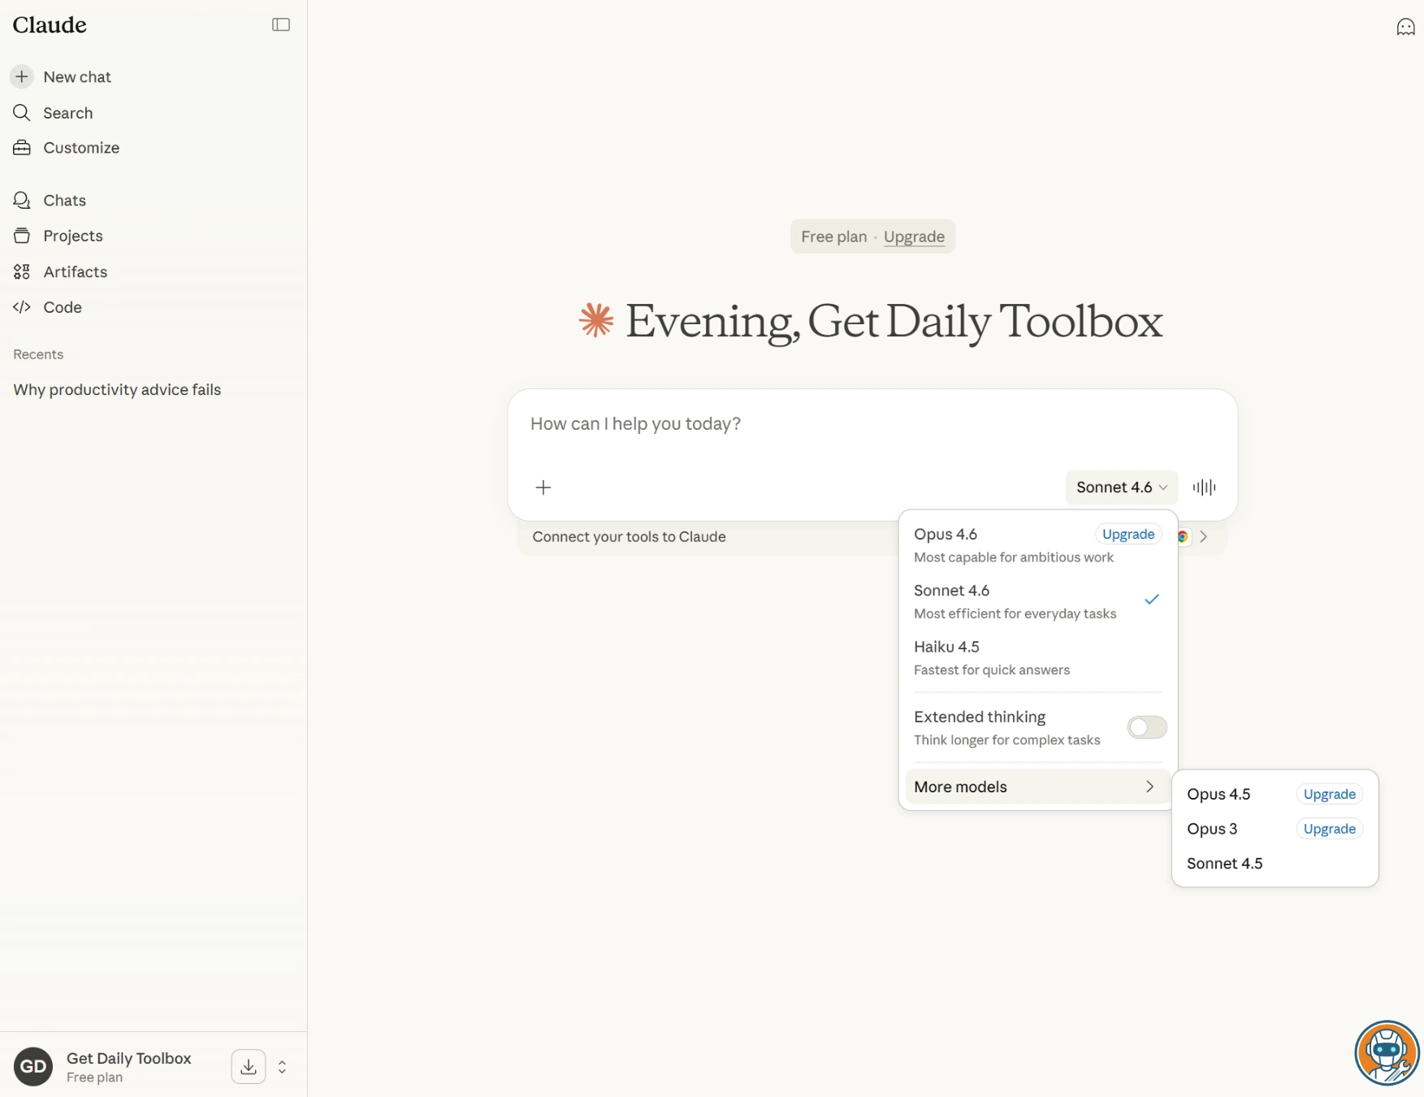Start voice dictation from the input bar
The width and height of the screenshot is (1424, 1097).
point(1205,488)
